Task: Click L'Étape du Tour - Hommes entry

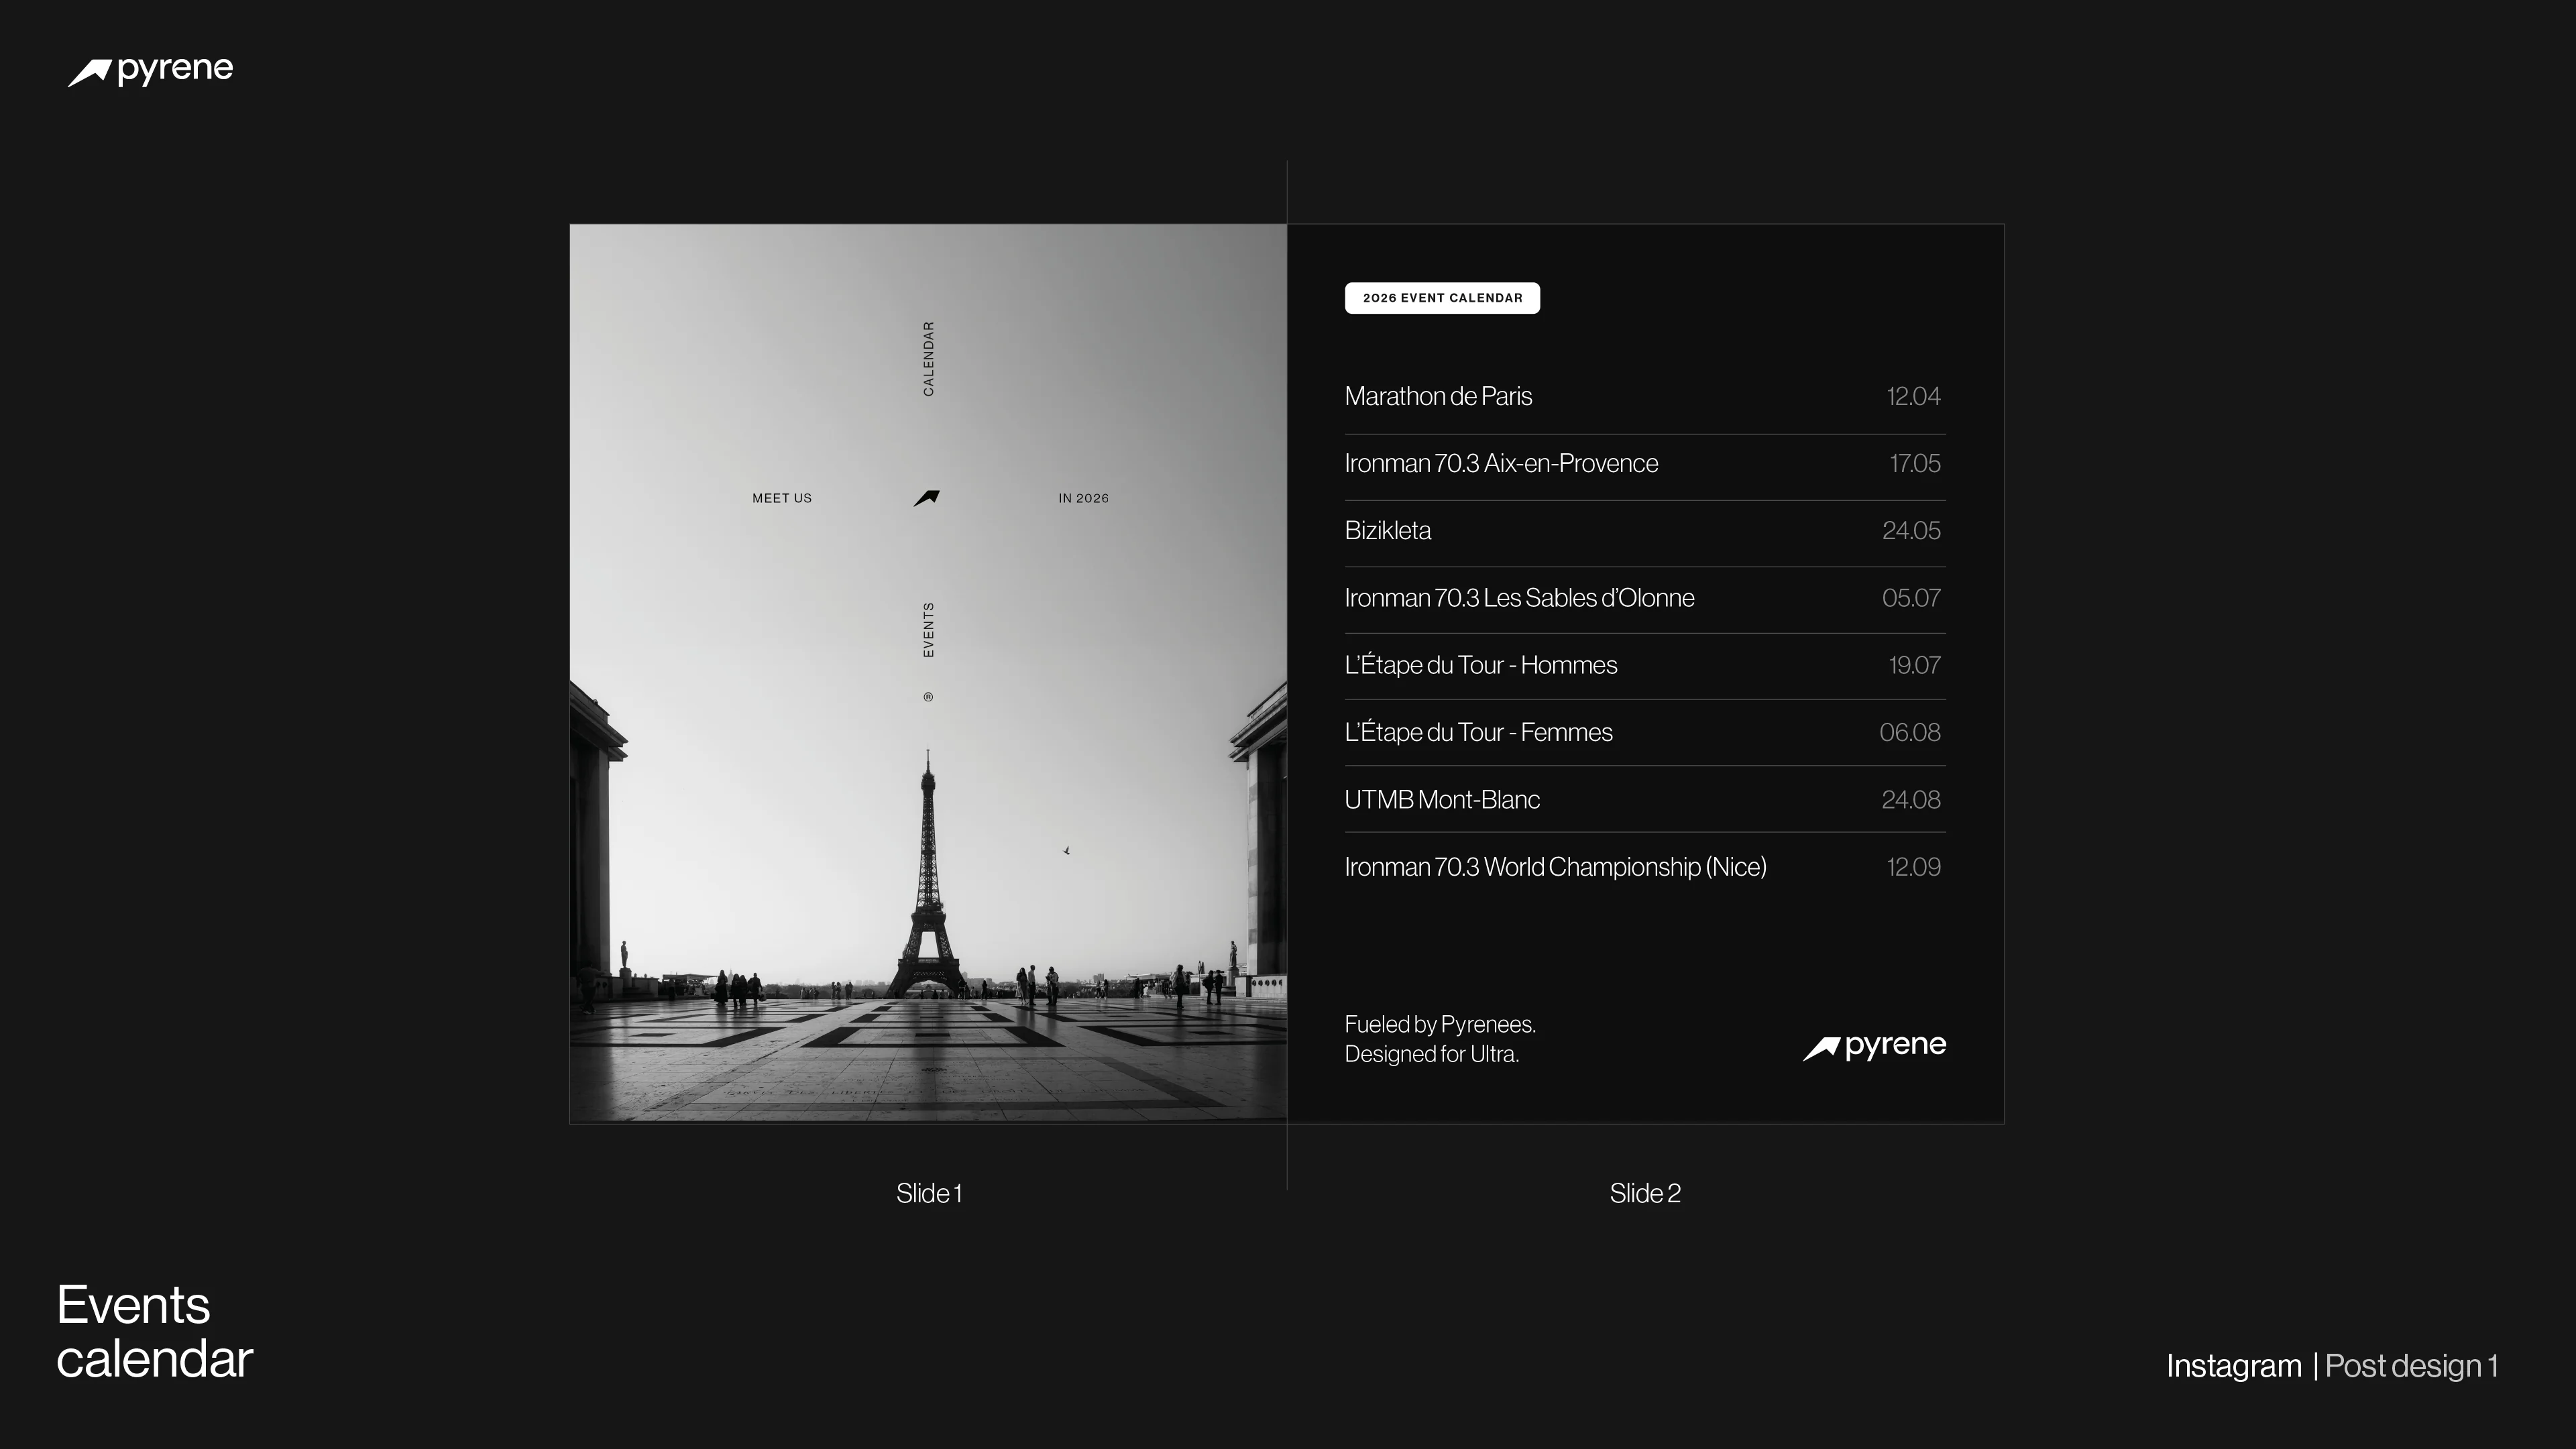Action: tap(1480, 665)
